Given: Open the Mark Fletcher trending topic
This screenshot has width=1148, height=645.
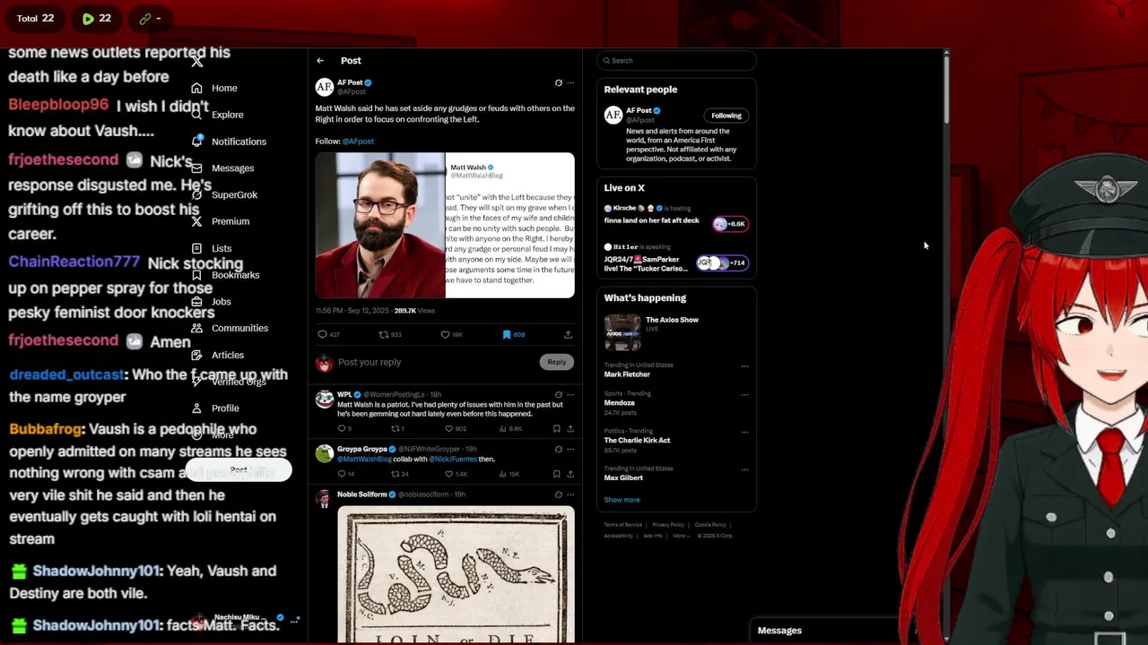Looking at the screenshot, I should (x=627, y=374).
